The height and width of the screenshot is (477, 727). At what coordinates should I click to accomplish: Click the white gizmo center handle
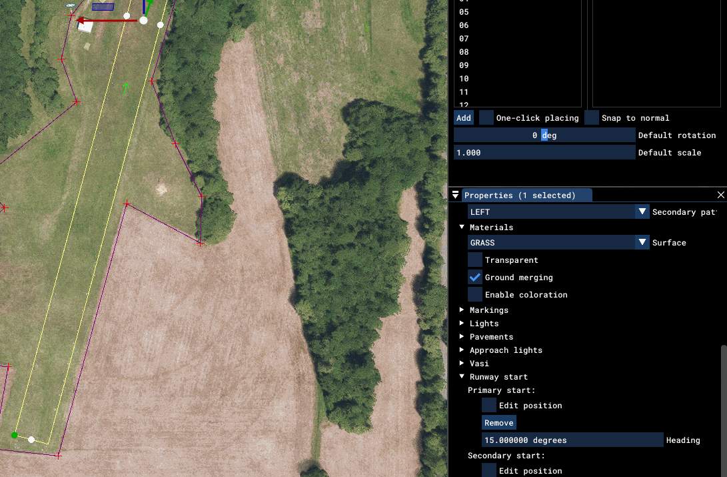(143, 21)
